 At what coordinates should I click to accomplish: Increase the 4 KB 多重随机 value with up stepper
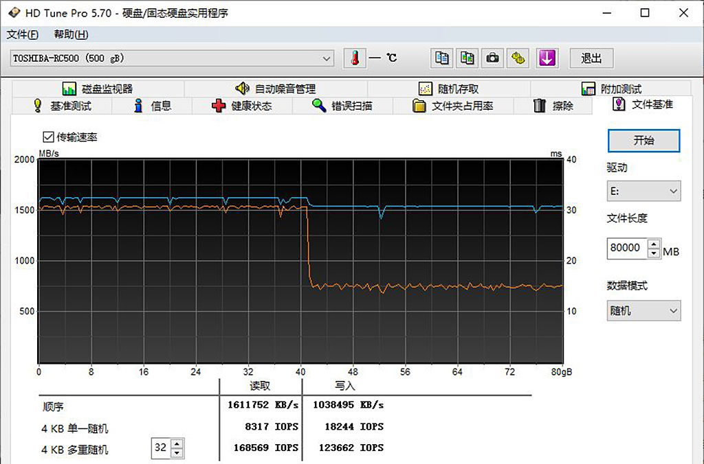(x=177, y=444)
